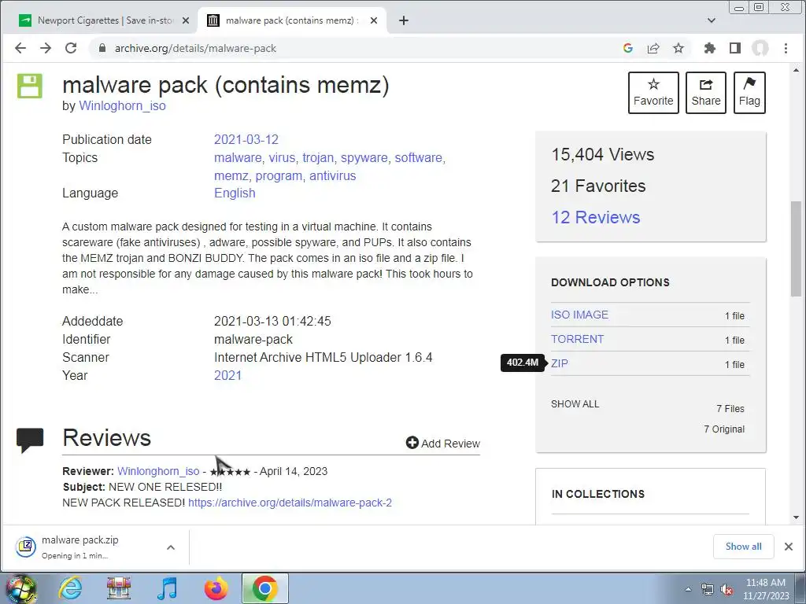Click the padlock site info icon
The width and height of the screenshot is (806, 604).
[x=102, y=48]
